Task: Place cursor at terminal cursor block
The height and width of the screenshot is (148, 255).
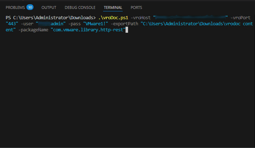Action: point(127,30)
